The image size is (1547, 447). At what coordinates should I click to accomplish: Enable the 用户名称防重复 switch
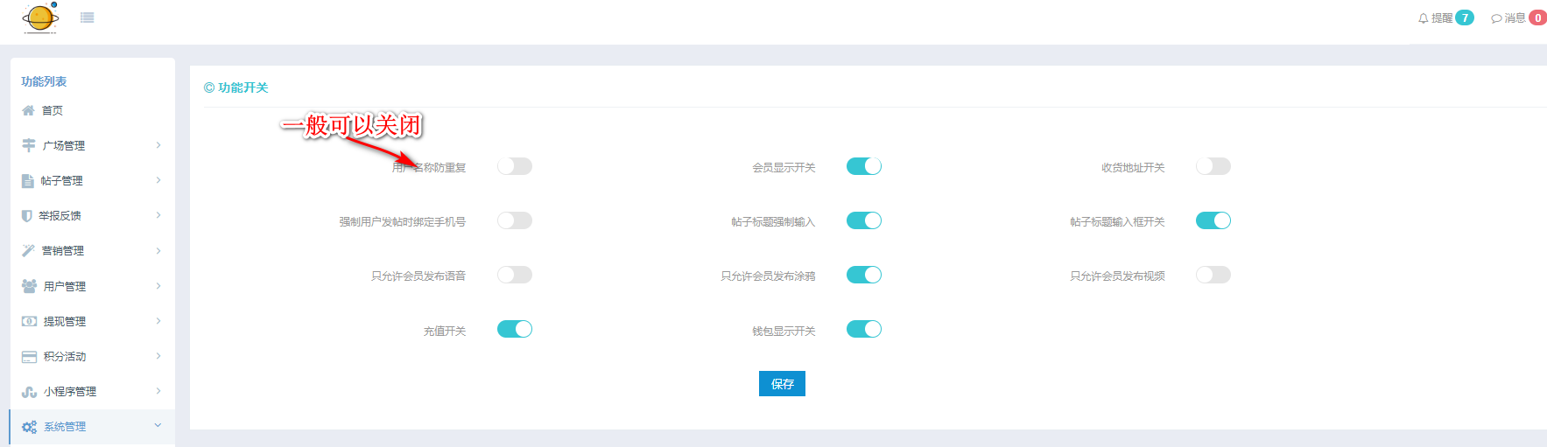[515, 166]
